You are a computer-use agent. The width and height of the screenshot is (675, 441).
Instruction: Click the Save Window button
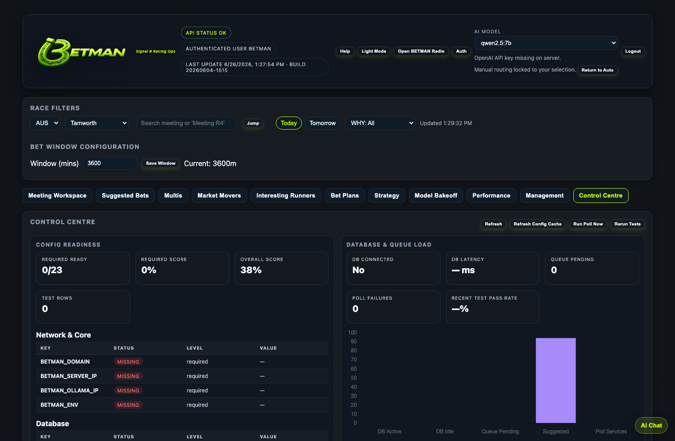pos(161,163)
